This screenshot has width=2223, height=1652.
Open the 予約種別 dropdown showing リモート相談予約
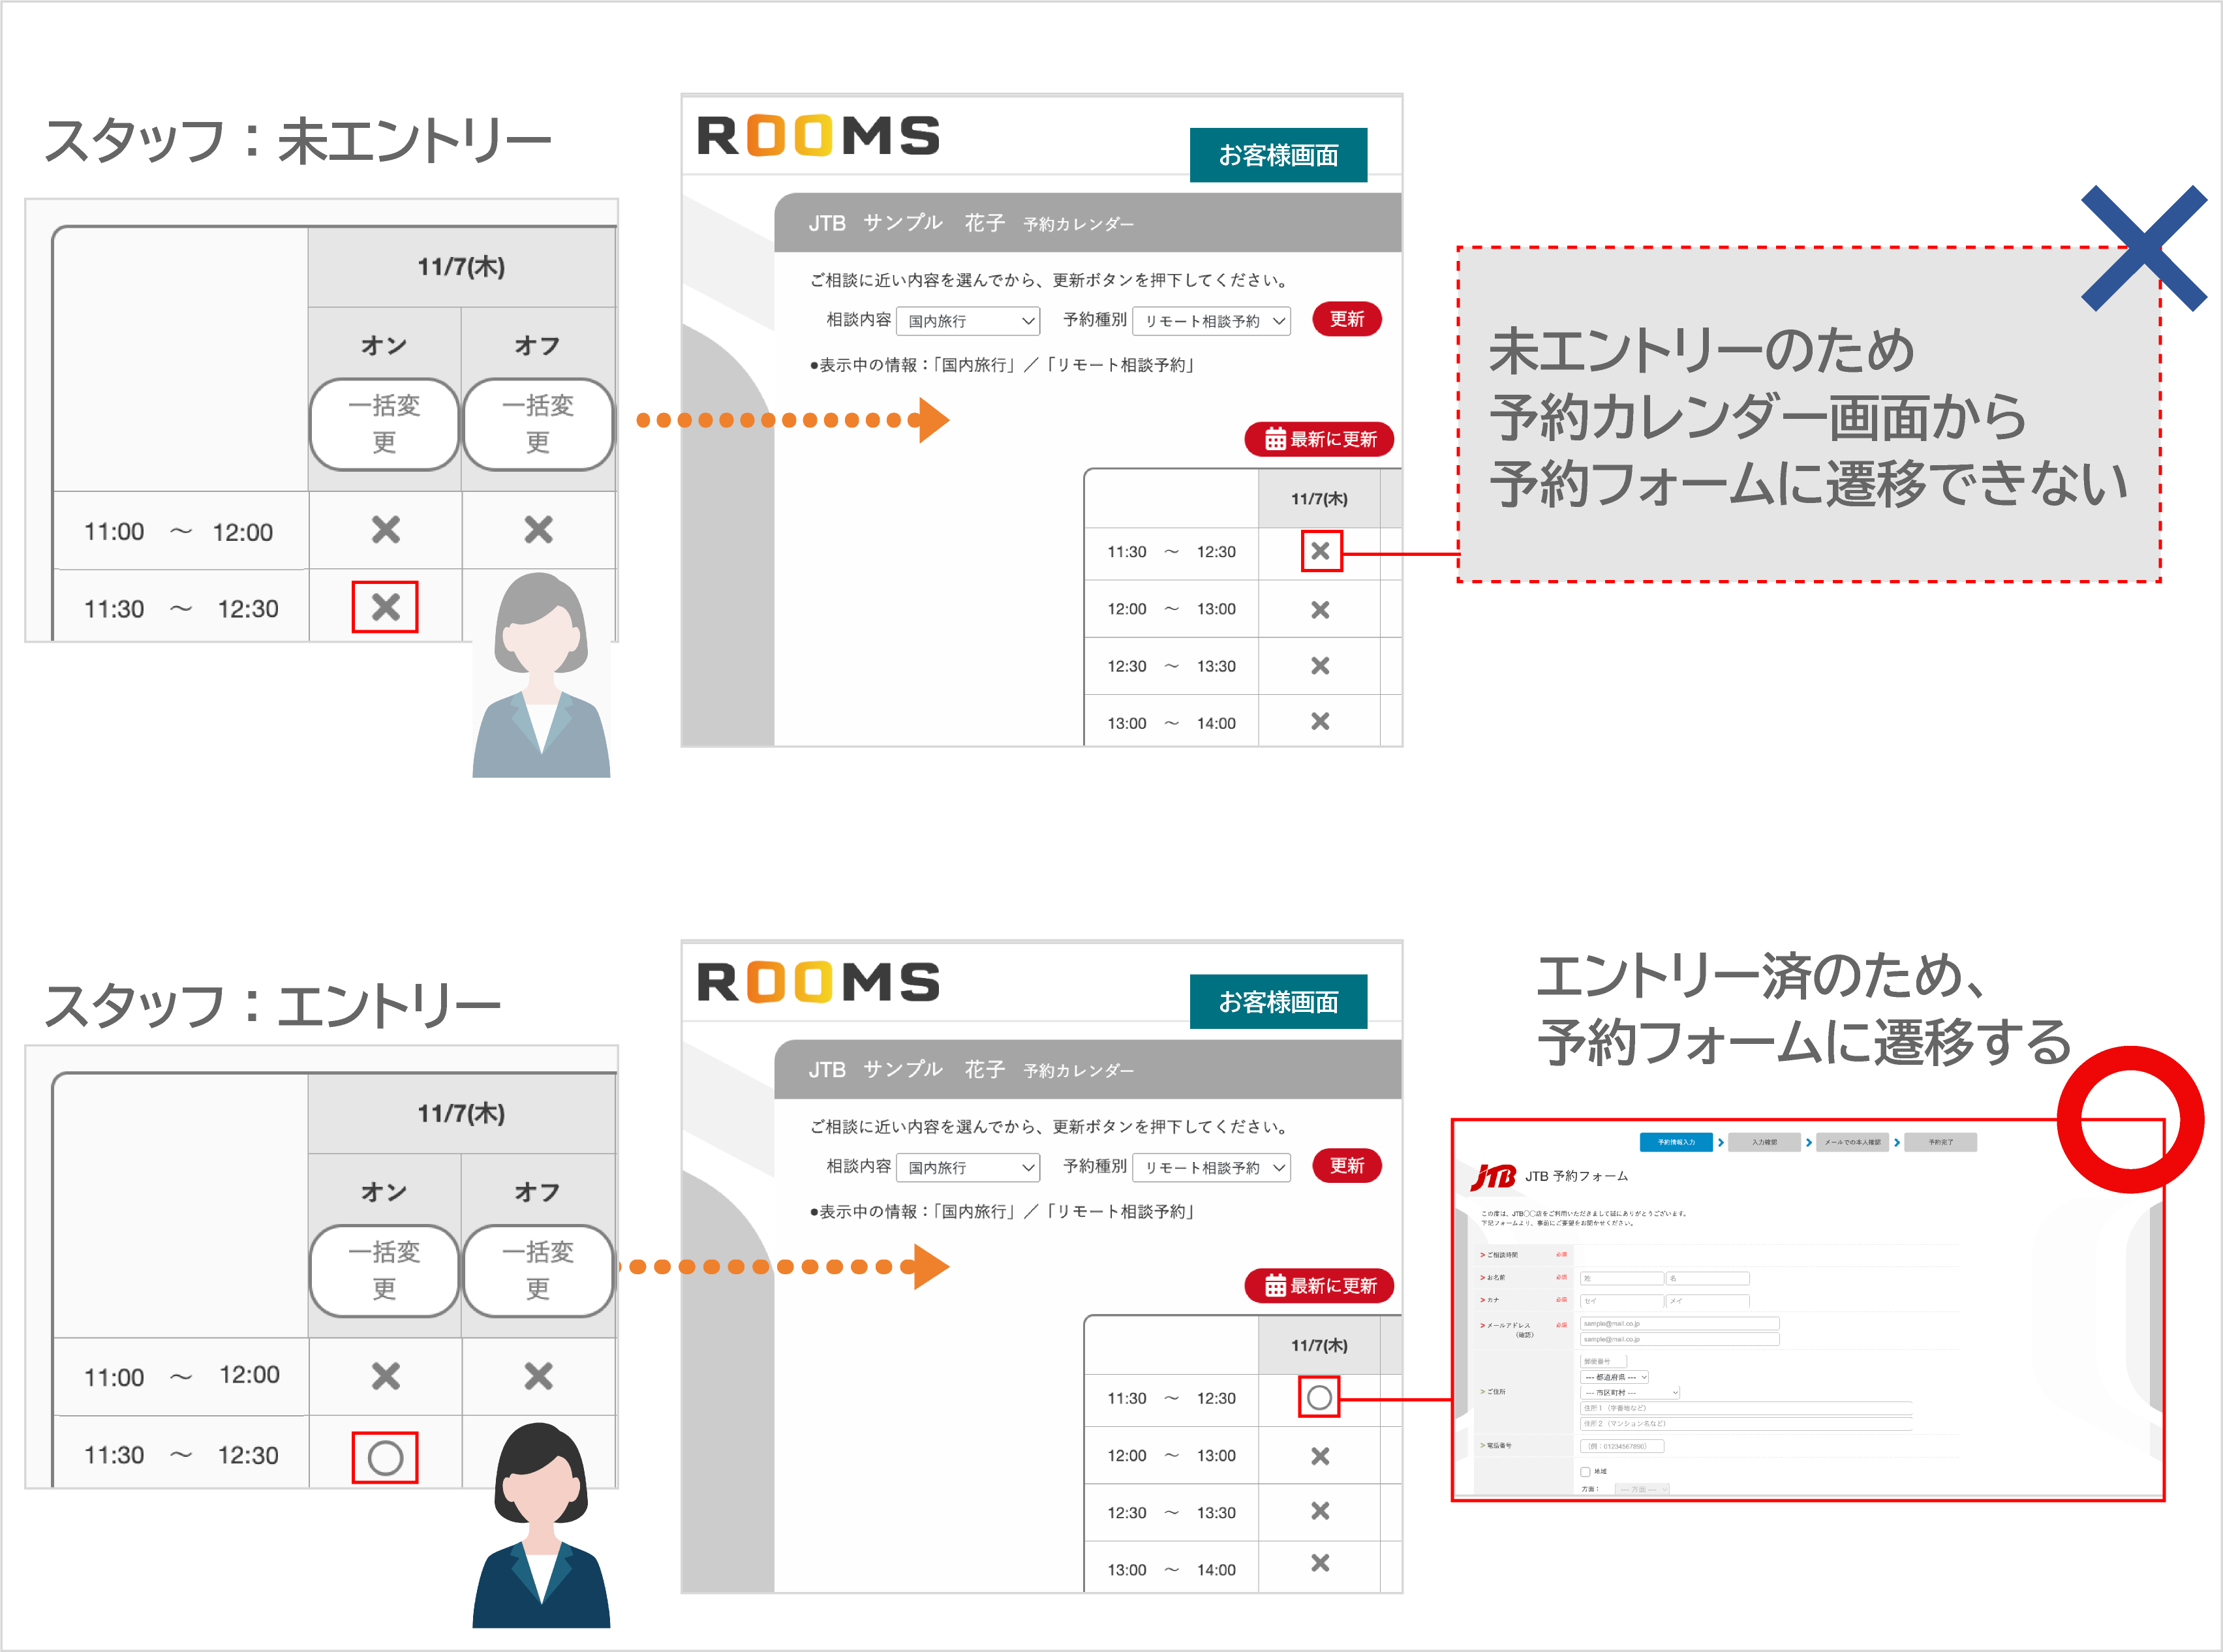1211,320
